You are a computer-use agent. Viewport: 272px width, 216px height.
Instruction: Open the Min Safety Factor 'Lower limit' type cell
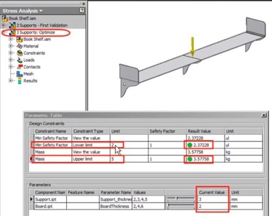point(91,145)
